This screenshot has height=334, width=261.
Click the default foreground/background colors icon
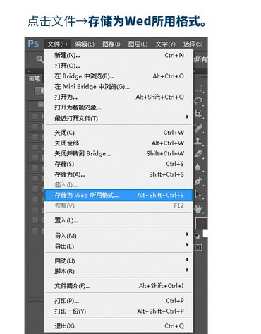pyautogui.click(x=197, y=236)
